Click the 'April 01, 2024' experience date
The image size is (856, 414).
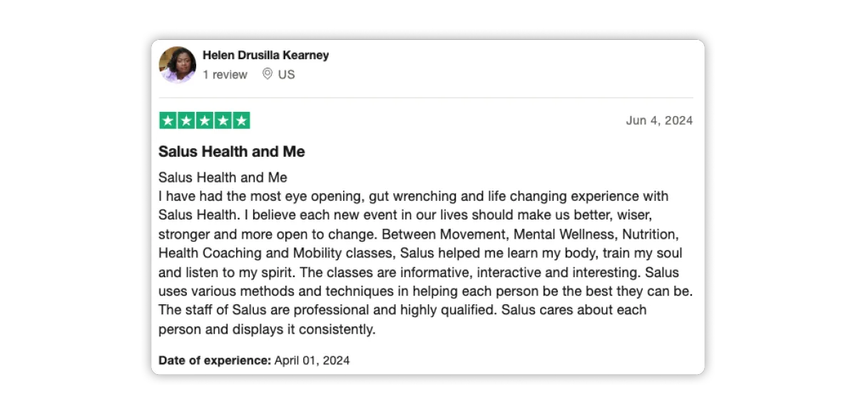312,361
